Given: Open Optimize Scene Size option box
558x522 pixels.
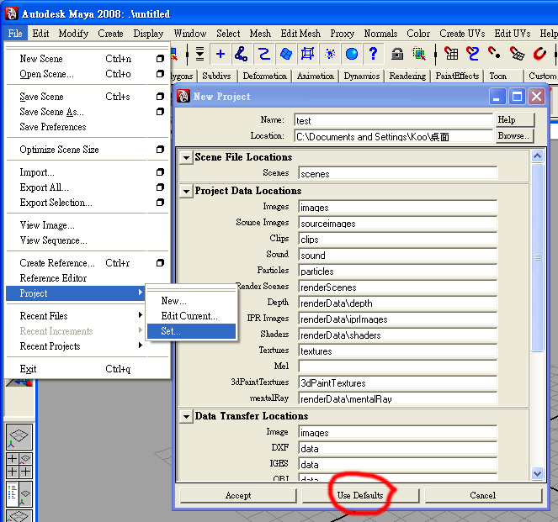Looking at the screenshot, I should (x=160, y=150).
